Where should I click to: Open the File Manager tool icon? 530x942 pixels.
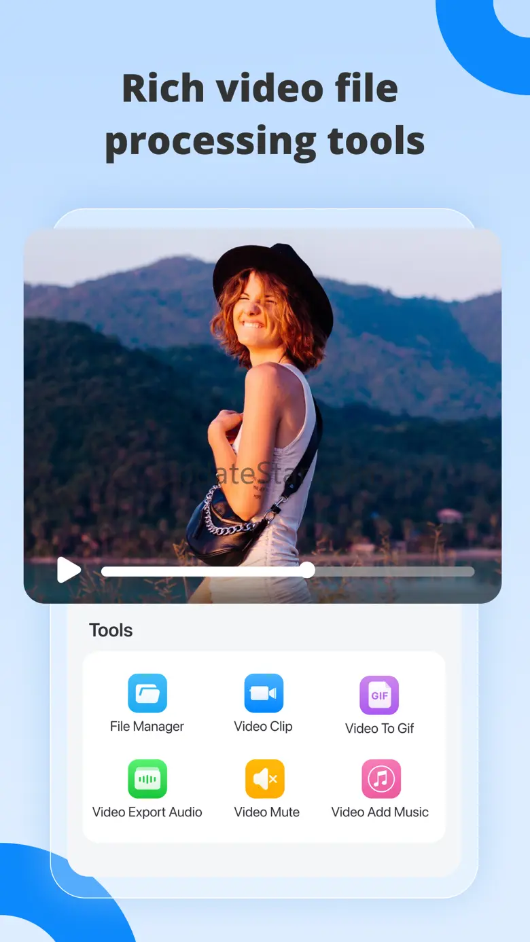pos(147,693)
